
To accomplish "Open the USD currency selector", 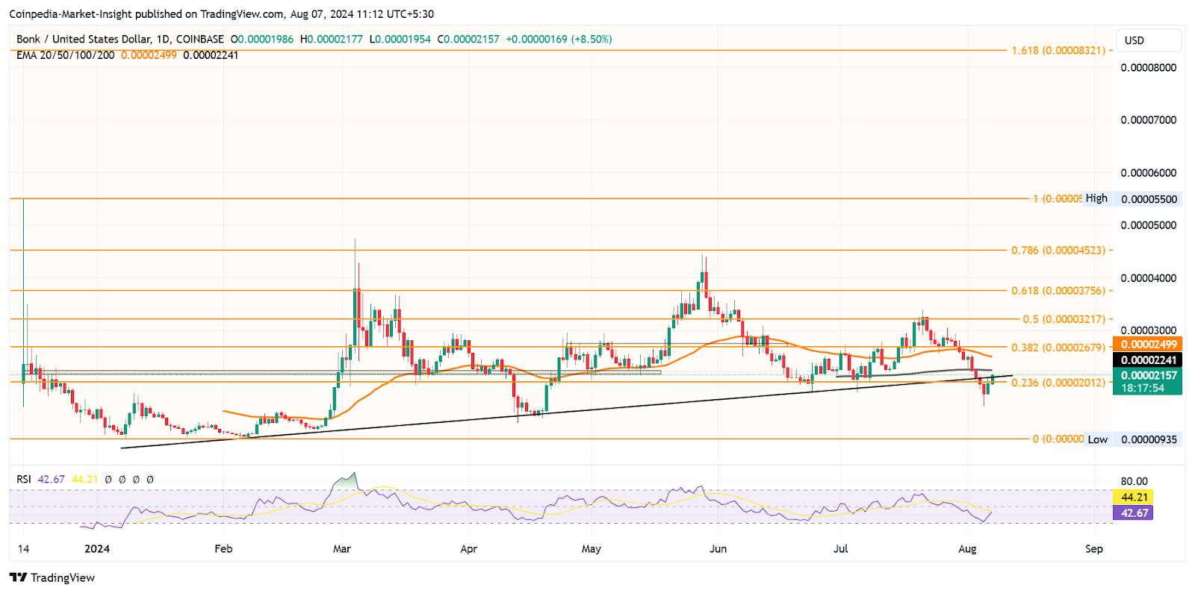I will point(1149,40).
